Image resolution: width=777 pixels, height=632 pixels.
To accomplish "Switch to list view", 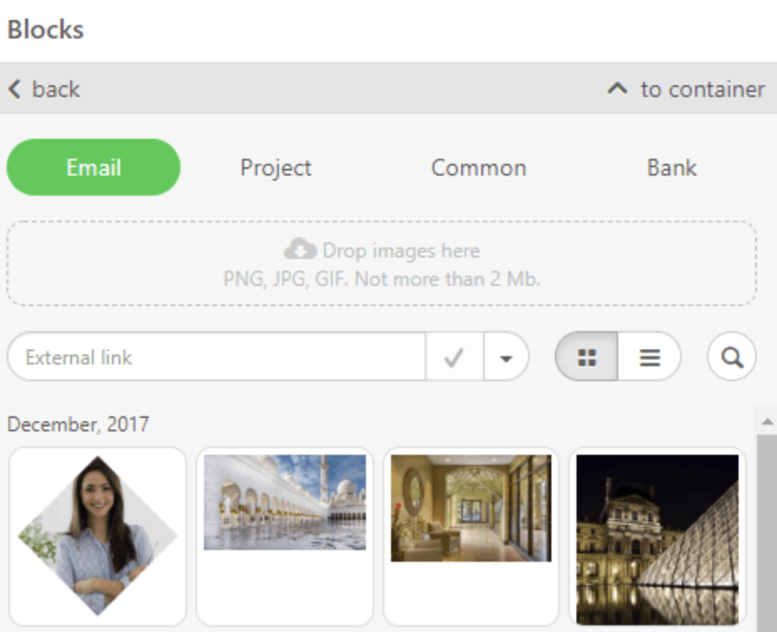I will (x=650, y=357).
